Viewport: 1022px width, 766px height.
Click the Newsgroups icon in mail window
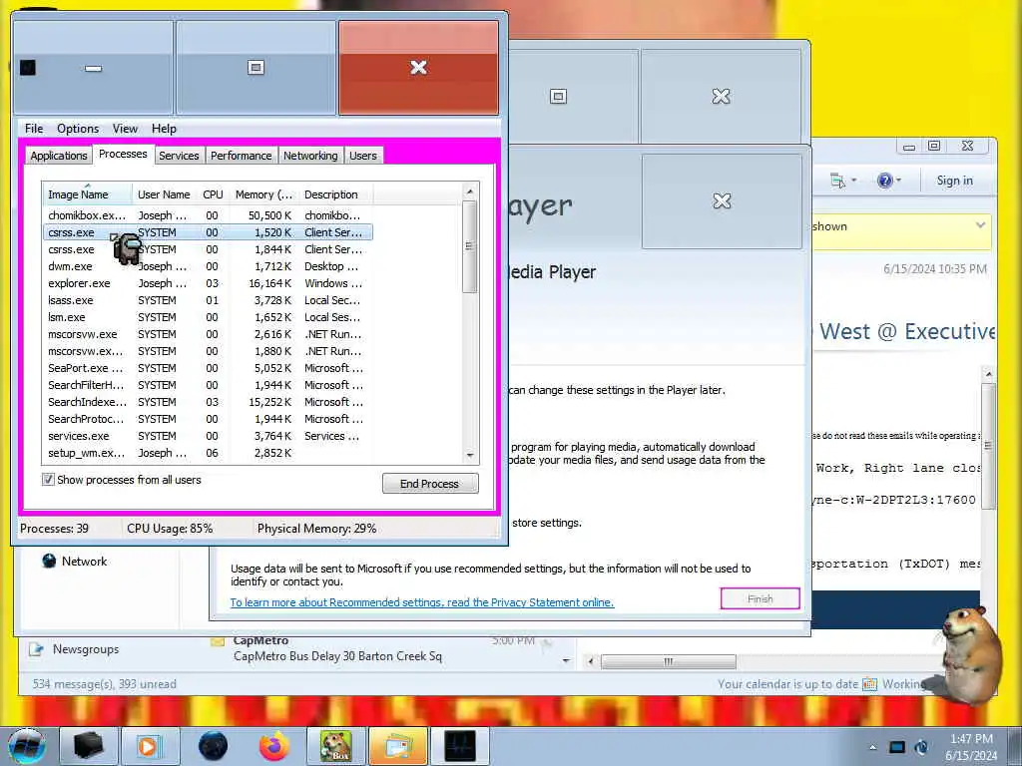coord(36,648)
